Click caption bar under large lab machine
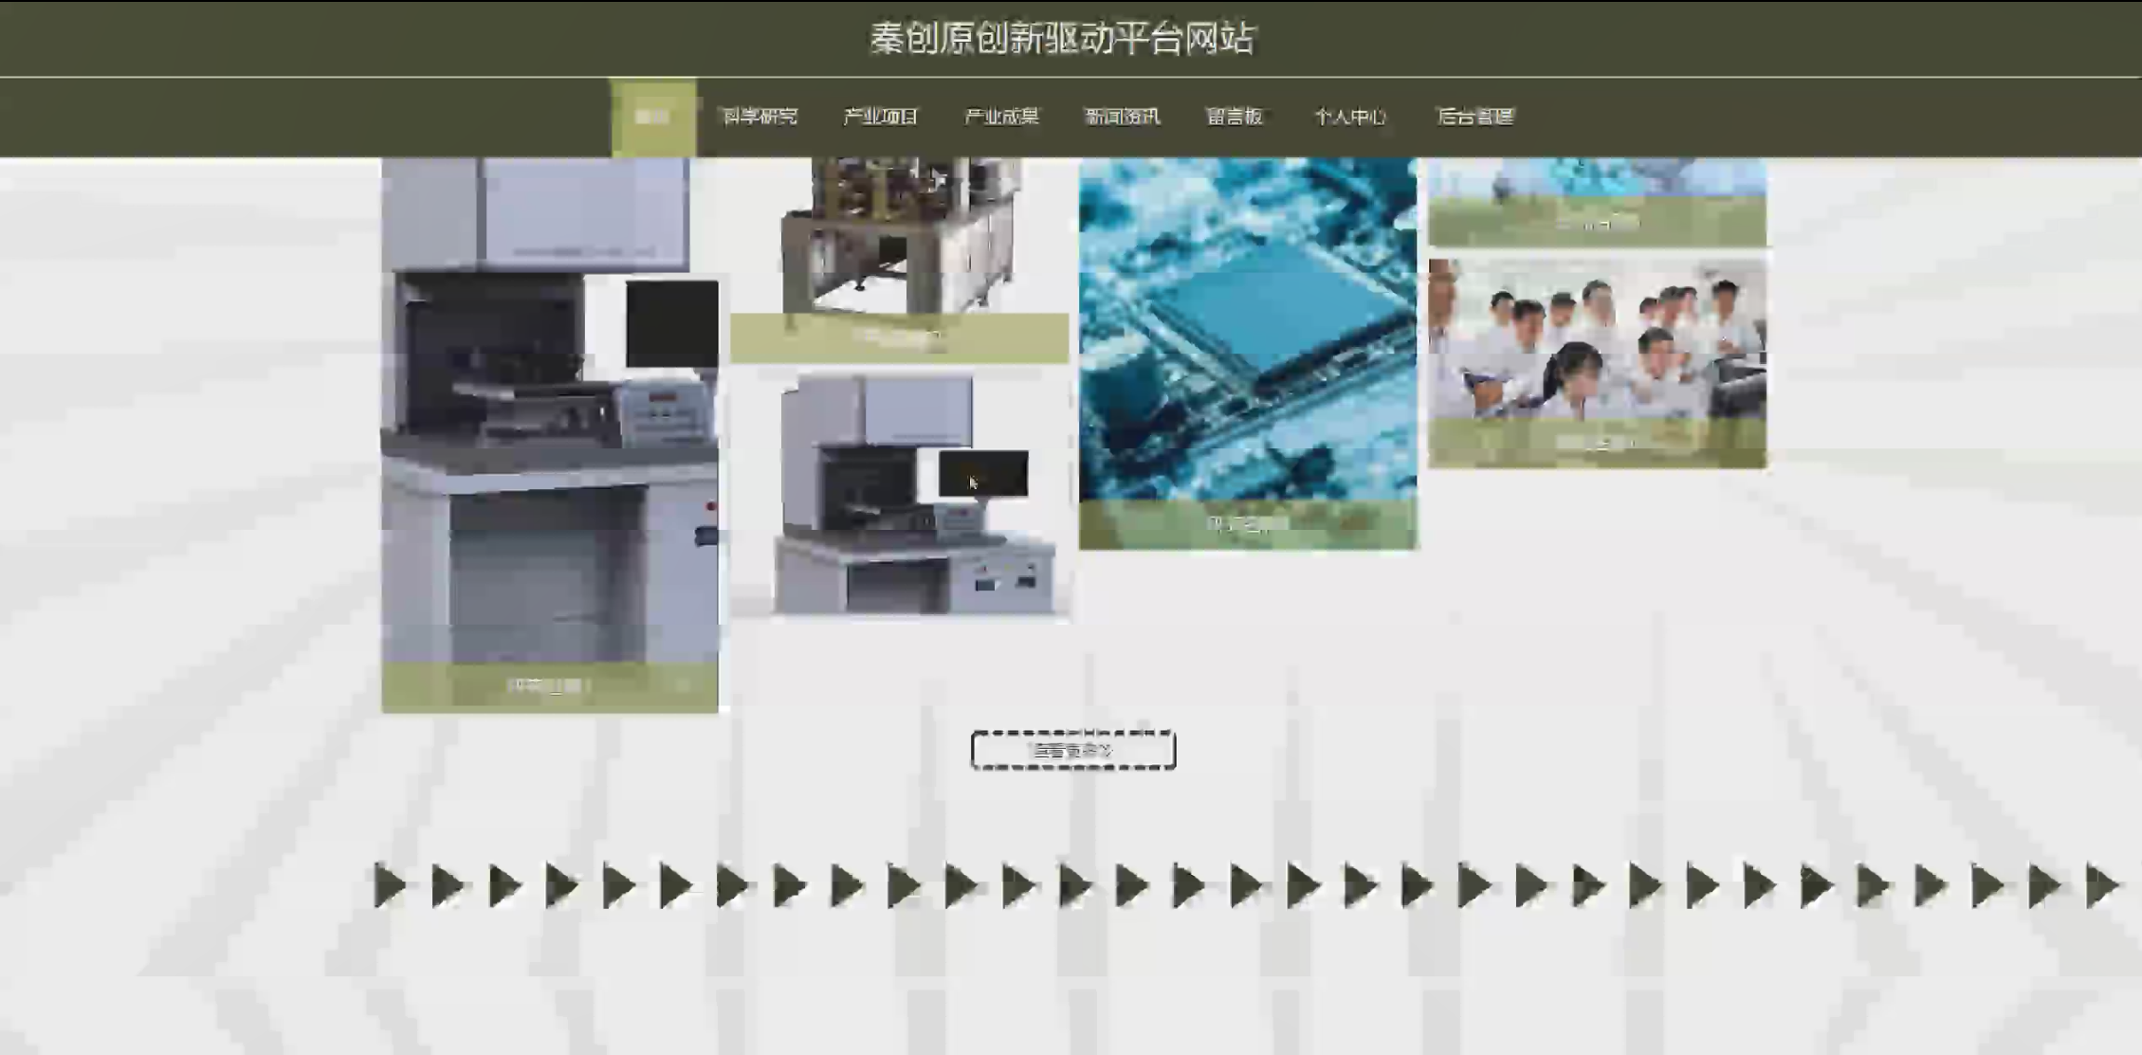The height and width of the screenshot is (1055, 2142). click(549, 686)
